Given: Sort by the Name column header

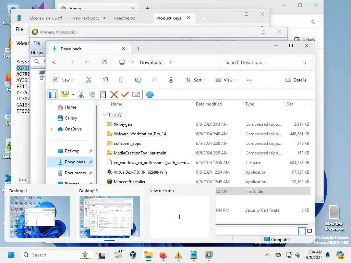Looking at the screenshot, I should [x=117, y=104].
